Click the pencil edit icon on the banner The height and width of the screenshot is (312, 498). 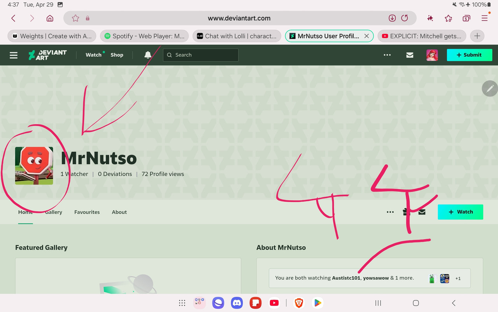tap(490, 88)
